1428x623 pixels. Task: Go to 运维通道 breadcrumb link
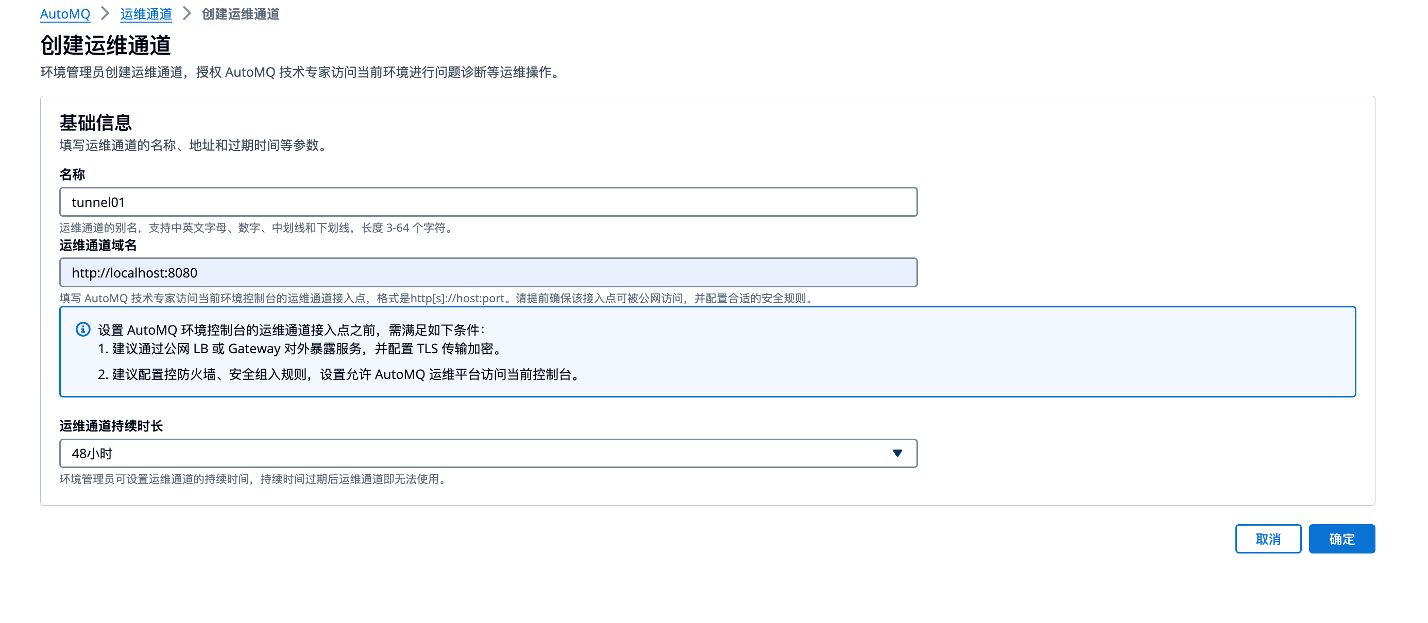tap(146, 14)
